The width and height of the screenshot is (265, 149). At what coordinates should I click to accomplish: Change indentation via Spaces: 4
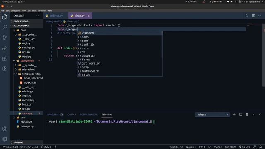point(190,147)
